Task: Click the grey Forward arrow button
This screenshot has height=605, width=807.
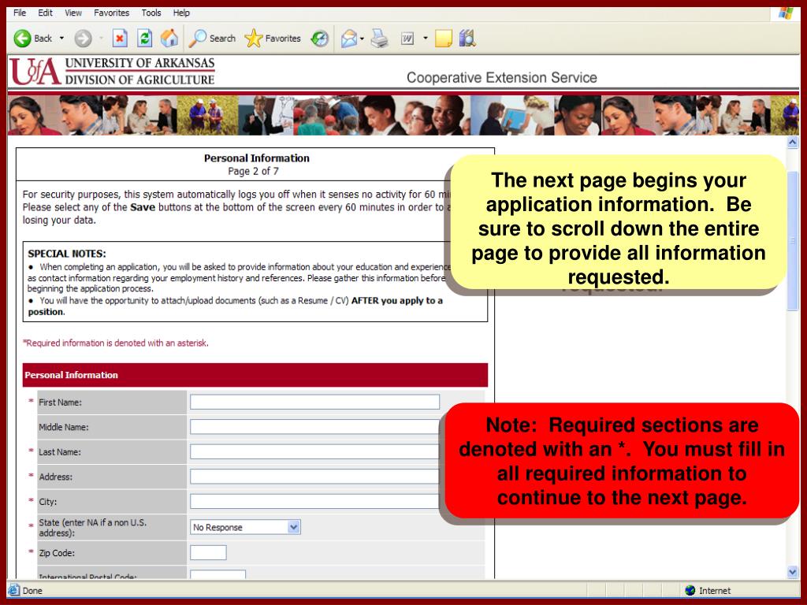Action: click(x=83, y=39)
